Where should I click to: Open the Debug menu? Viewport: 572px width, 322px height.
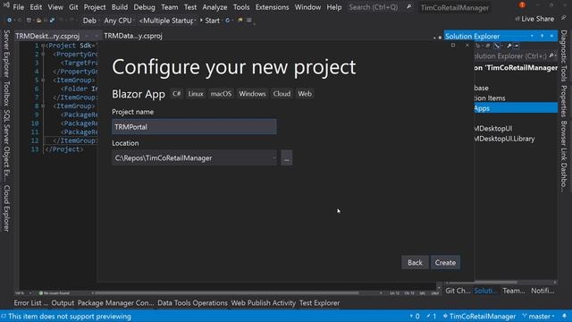coord(144,7)
